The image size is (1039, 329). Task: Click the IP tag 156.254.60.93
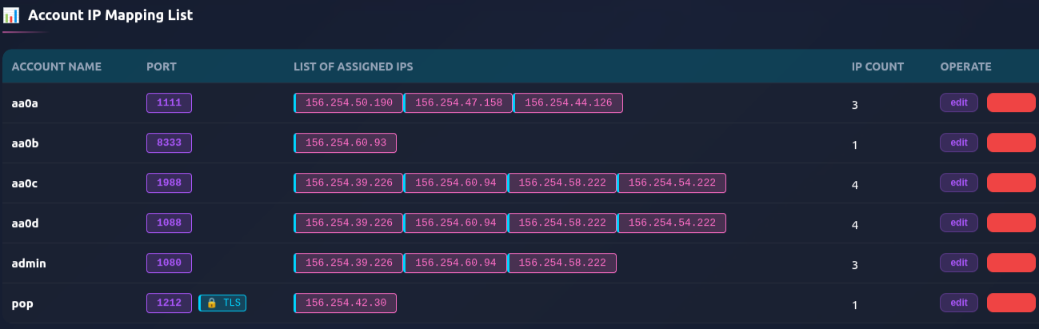pos(346,142)
